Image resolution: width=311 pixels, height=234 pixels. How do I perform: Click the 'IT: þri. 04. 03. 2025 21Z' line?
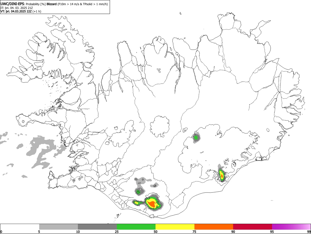click(17, 8)
